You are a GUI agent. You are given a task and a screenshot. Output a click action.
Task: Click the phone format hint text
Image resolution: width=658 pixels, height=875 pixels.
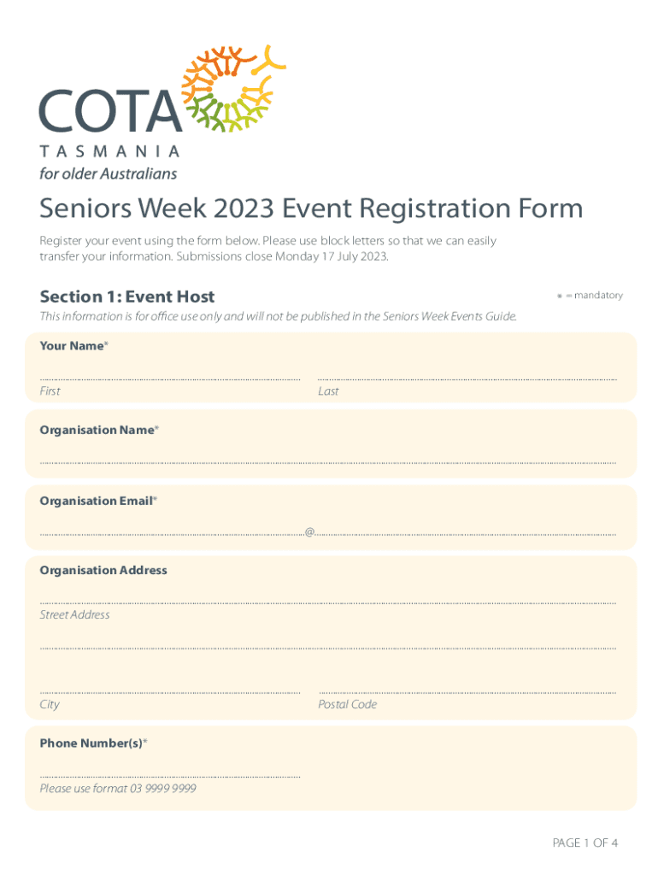pos(118,788)
